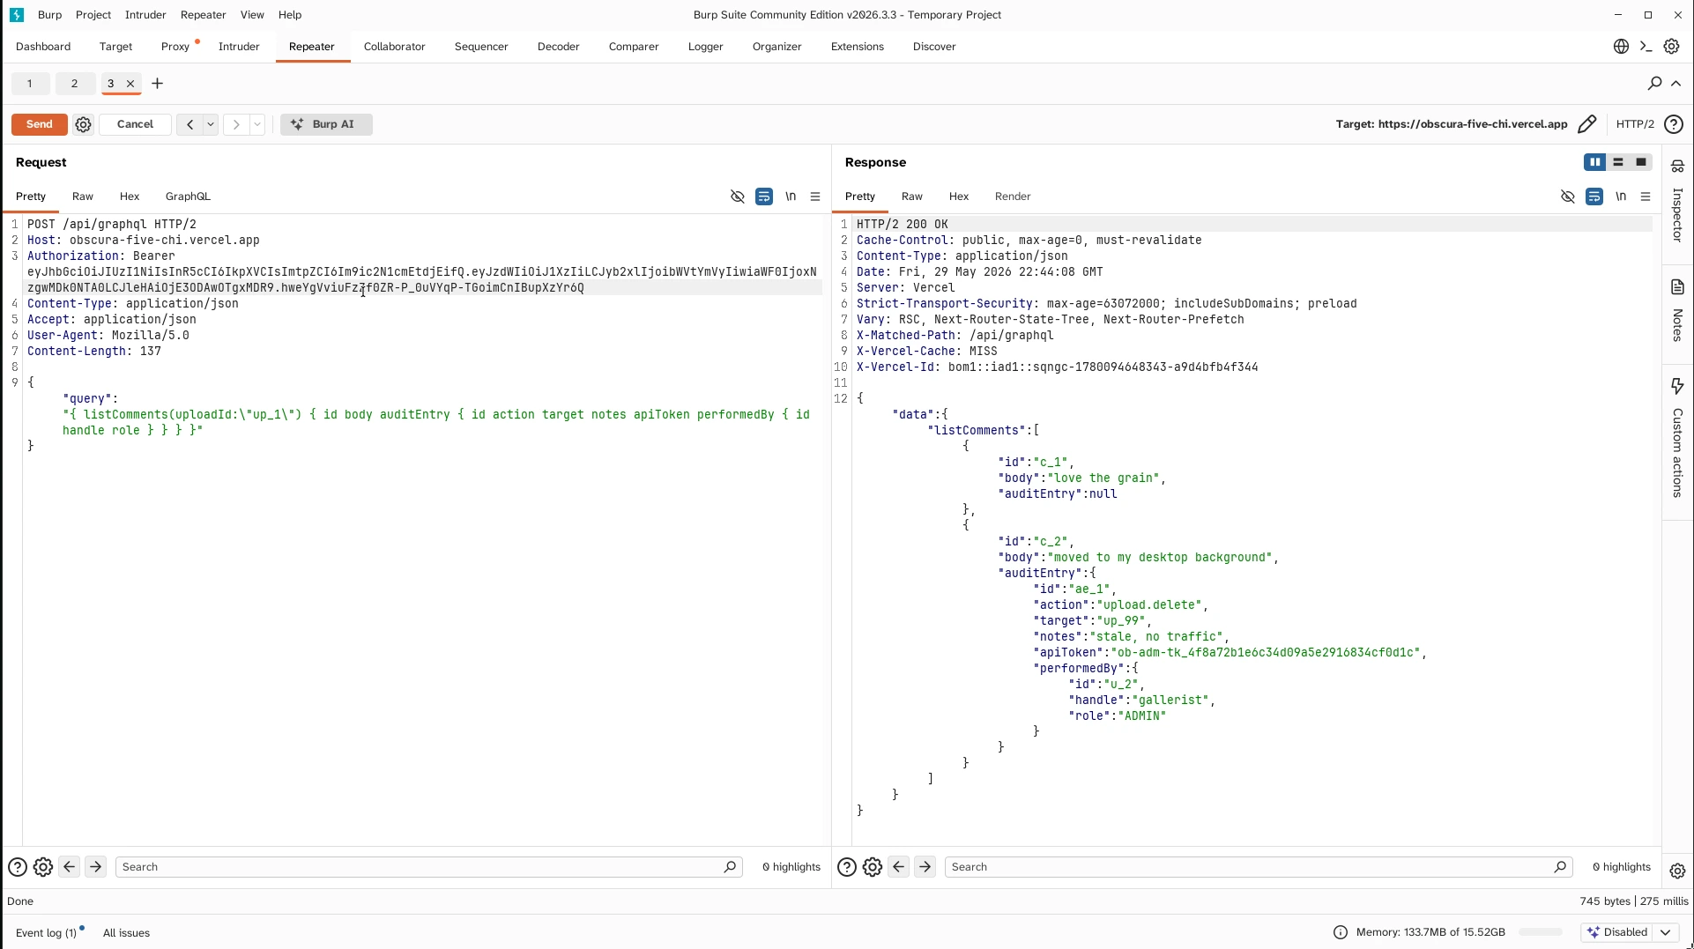Open the Intruder tool tab
Screen dimensions: 1694x949
click(239, 47)
